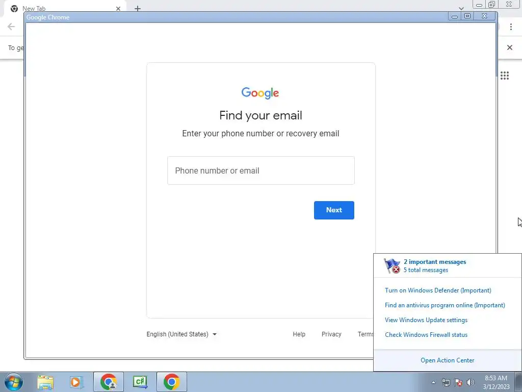Focus the Phone number or email field

pyautogui.click(x=261, y=170)
